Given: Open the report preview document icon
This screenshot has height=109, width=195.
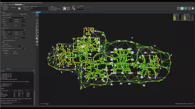Looking at the screenshot, I should (189, 8).
